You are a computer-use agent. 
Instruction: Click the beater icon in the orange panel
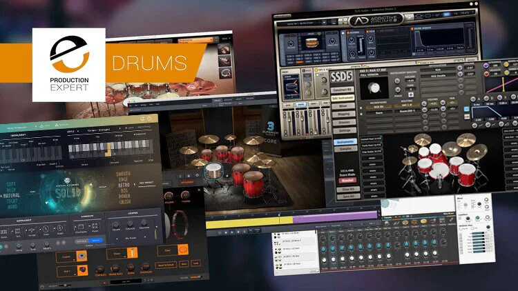coord(82,270)
